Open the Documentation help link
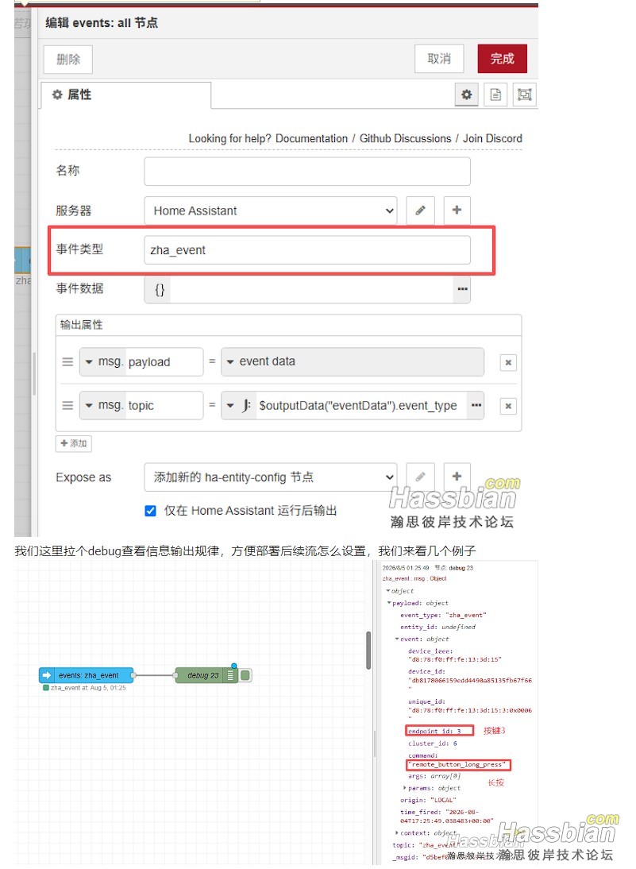This screenshot has height=869, width=636. click(311, 138)
